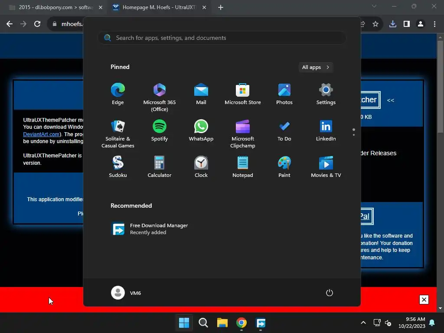This screenshot has width=444, height=333.
Task: Open the To Do app
Action: (284, 131)
